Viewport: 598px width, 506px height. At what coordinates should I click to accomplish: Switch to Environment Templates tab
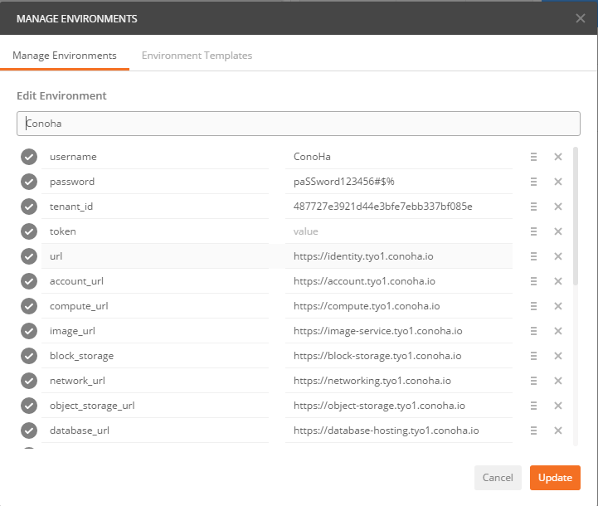coord(197,56)
